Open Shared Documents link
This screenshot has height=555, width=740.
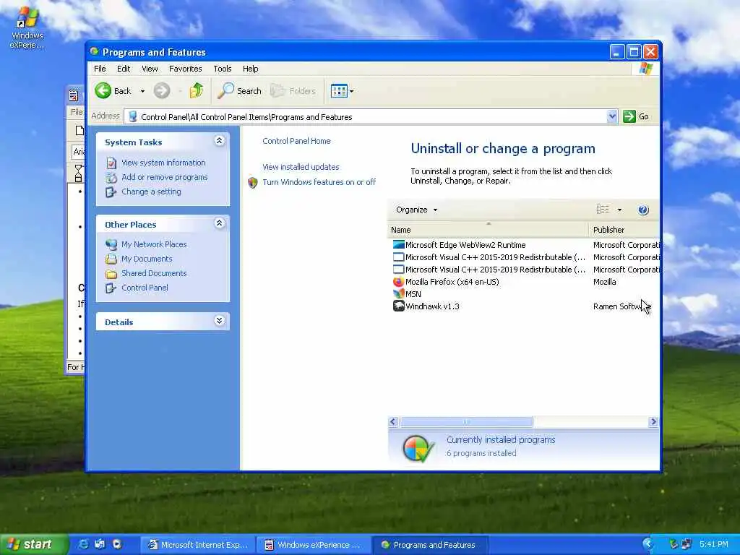click(x=154, y=273)
